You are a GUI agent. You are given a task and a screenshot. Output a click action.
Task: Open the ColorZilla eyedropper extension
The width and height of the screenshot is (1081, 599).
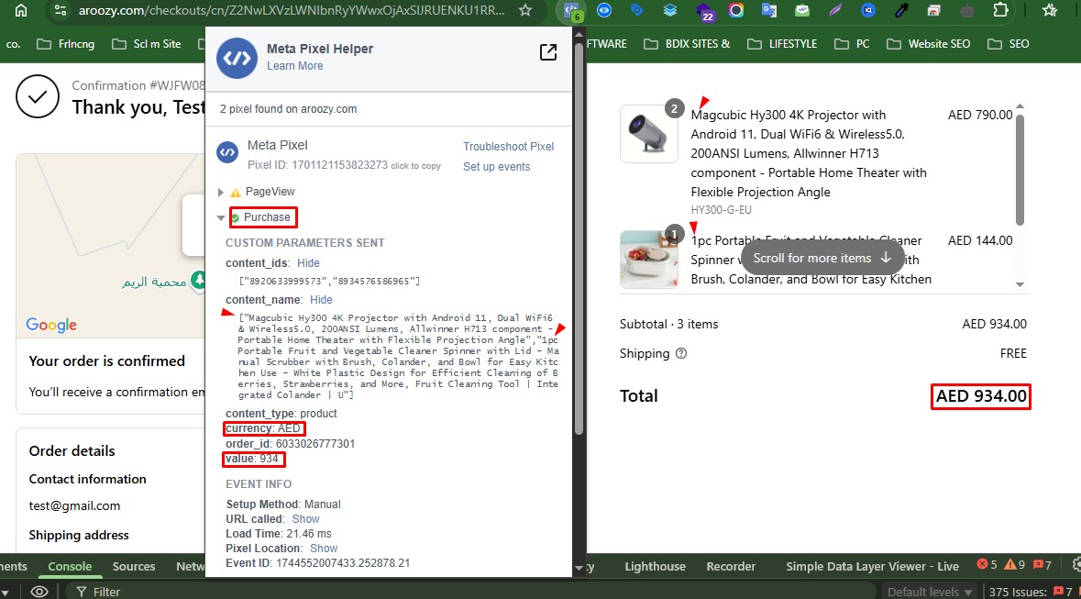(901, 11)
